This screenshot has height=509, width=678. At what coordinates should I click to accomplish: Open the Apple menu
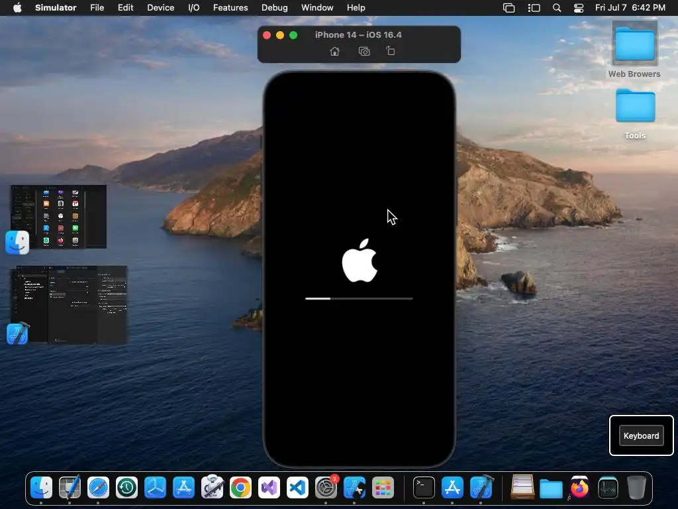pos(17,8)
